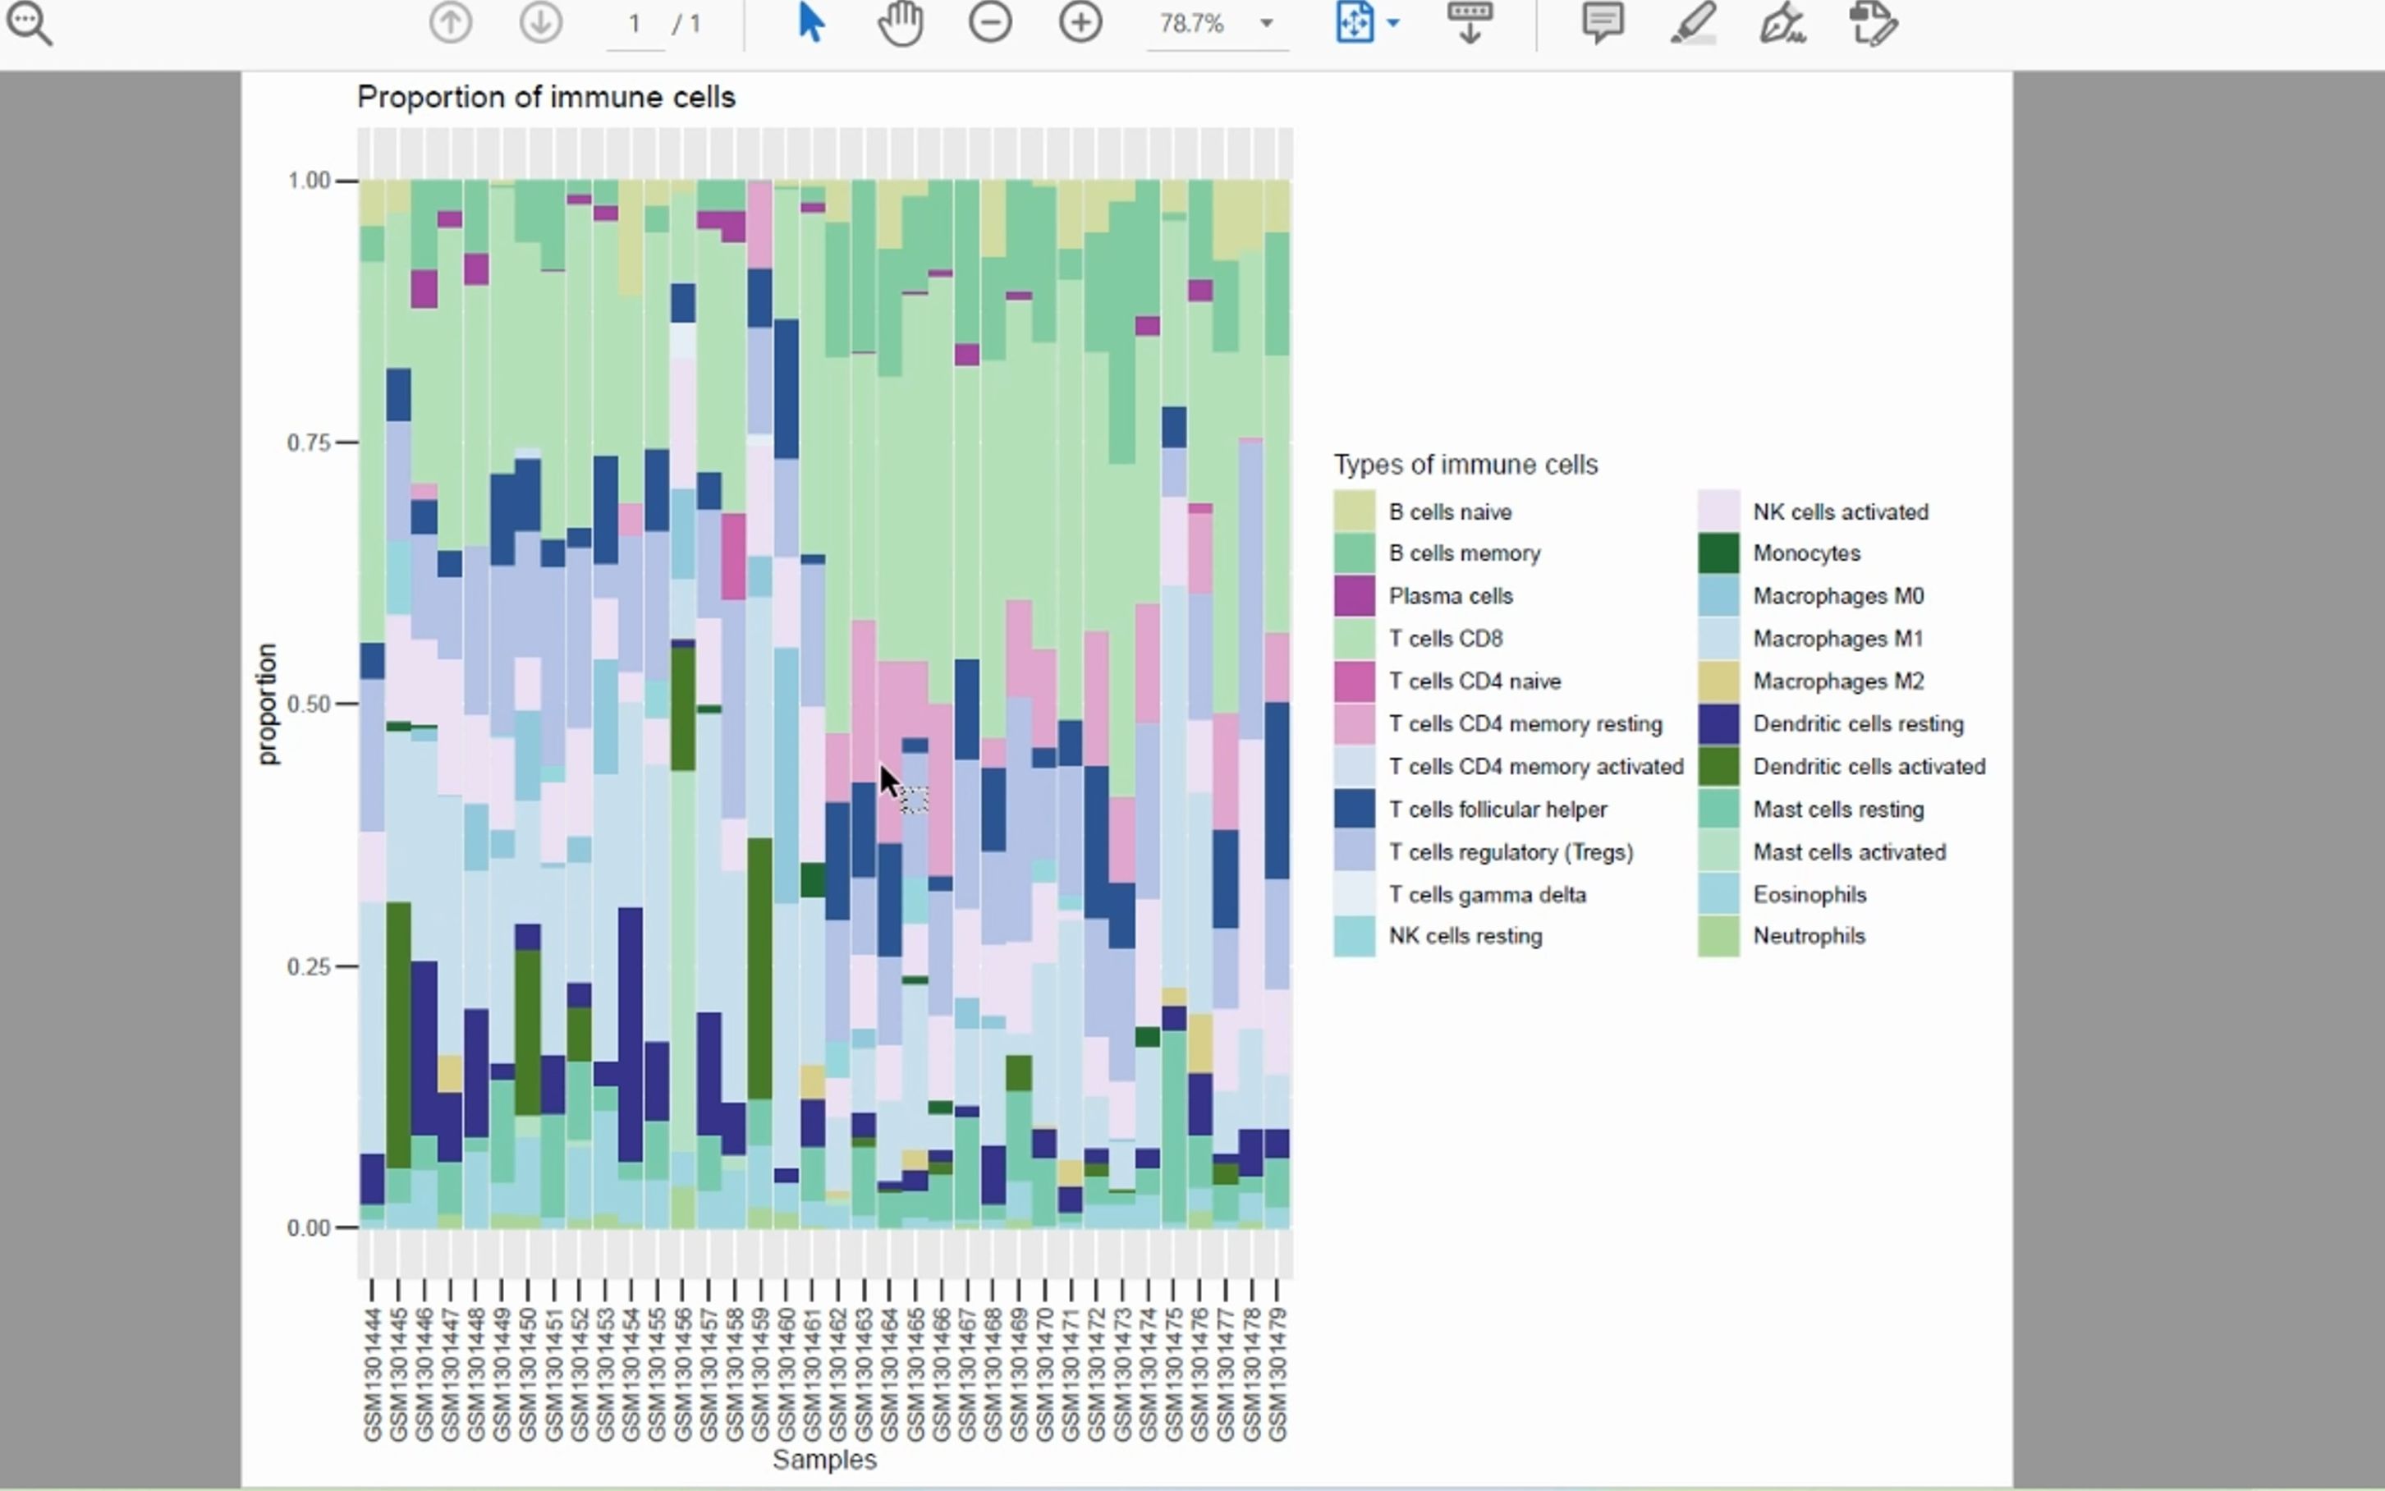Image resolution: width=2385 pixels, height=1491 pixels.
Task: Click the annotation/comment tool icon
Action: [1600, 22]
